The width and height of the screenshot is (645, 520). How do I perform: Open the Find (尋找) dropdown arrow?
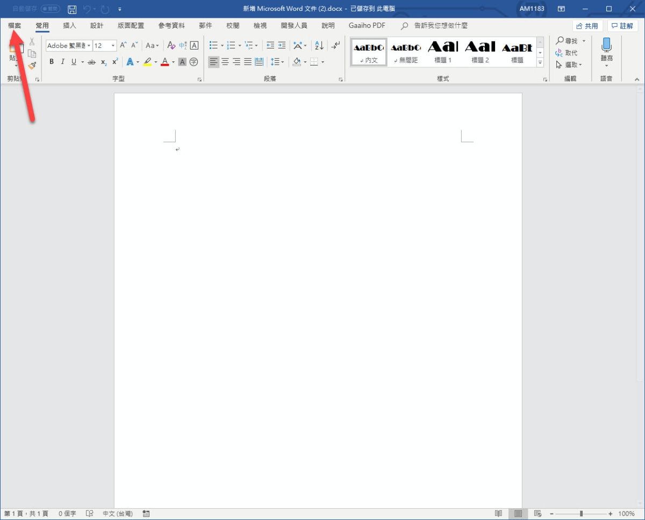[x=584, y=41]
